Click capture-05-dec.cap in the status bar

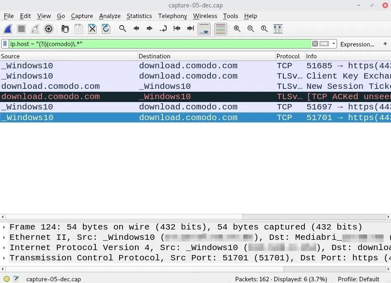[x=54, y=279]
